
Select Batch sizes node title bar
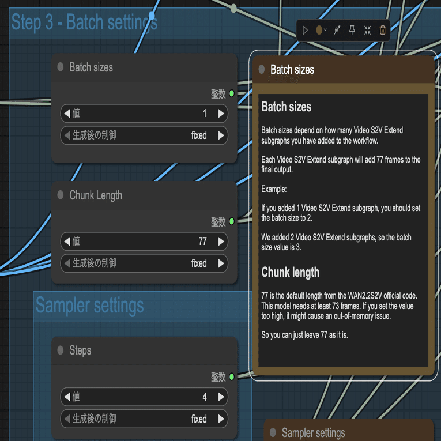pyautogui.click(x=144, y=67)
